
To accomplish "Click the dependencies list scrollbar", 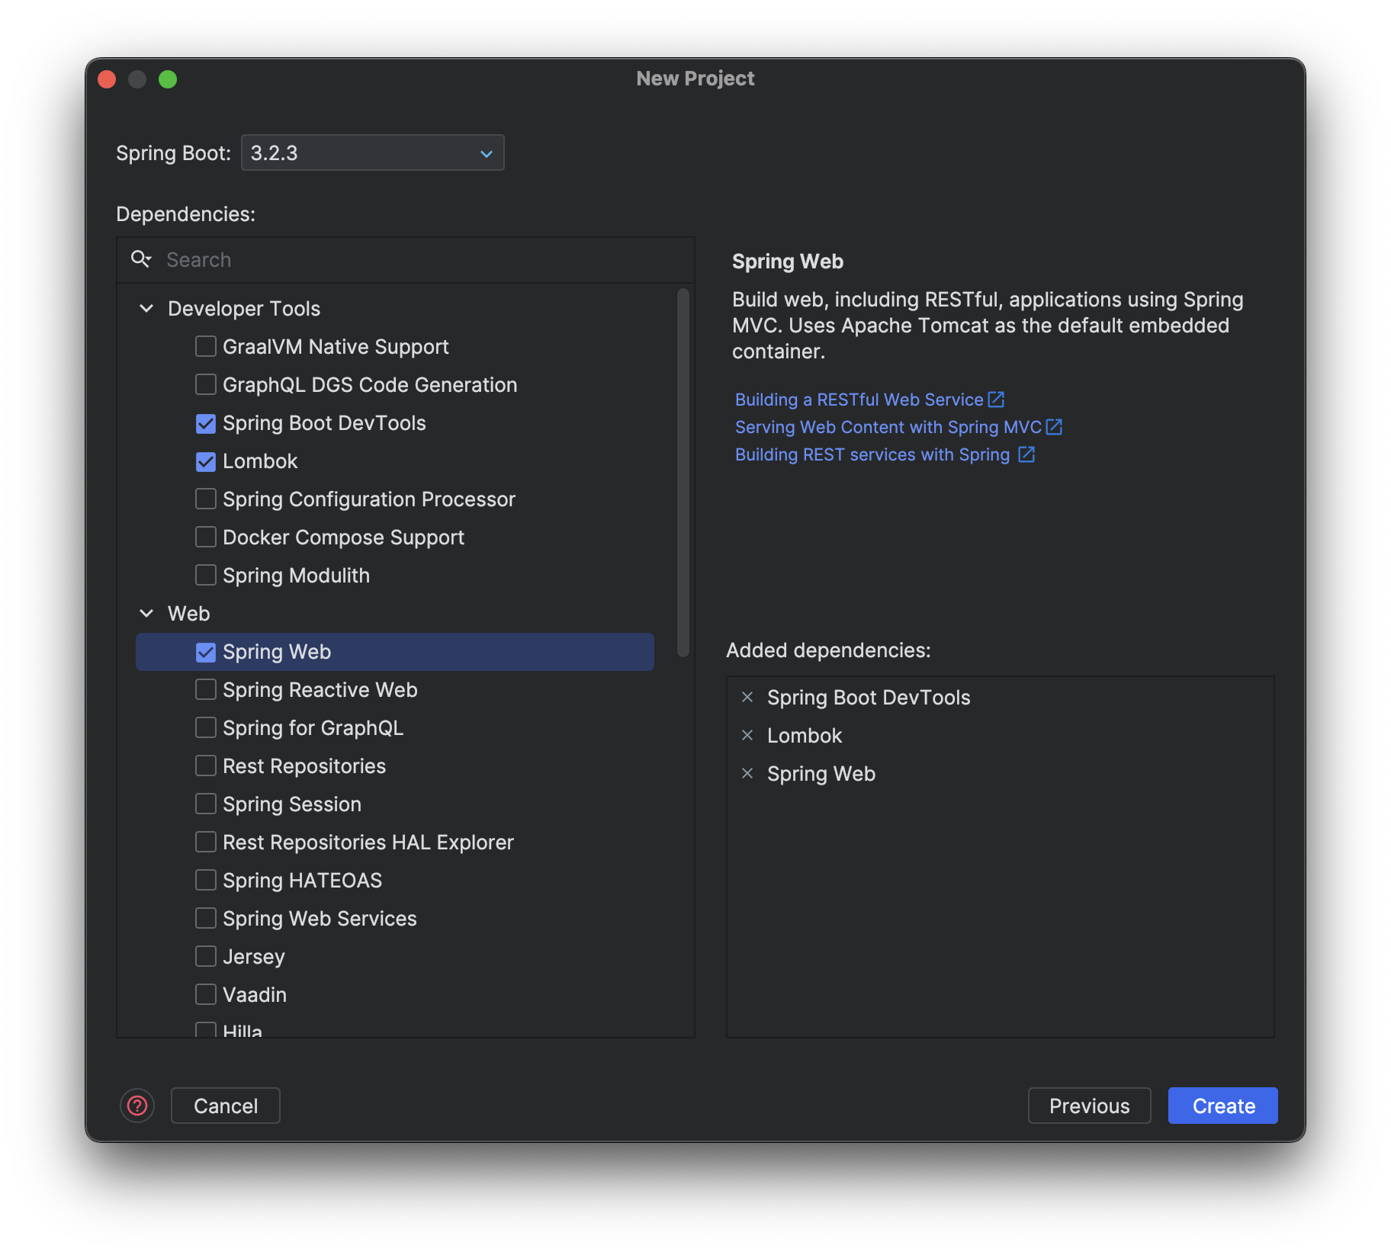I will (x=683, y=473).
